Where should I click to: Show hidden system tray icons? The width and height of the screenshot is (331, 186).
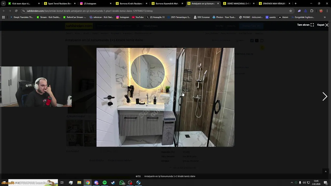pyautogui.click(x=292, y=183)
